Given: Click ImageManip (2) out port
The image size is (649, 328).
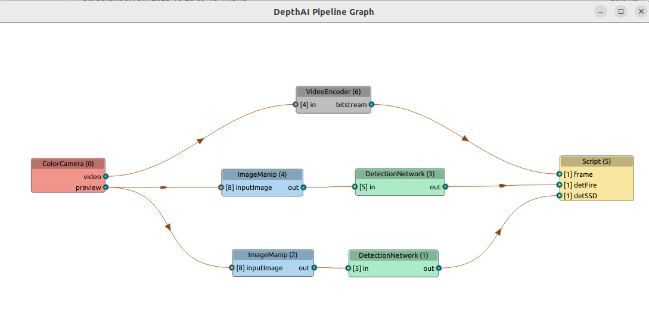Looking at the screenshot, I should coord(314,268).
